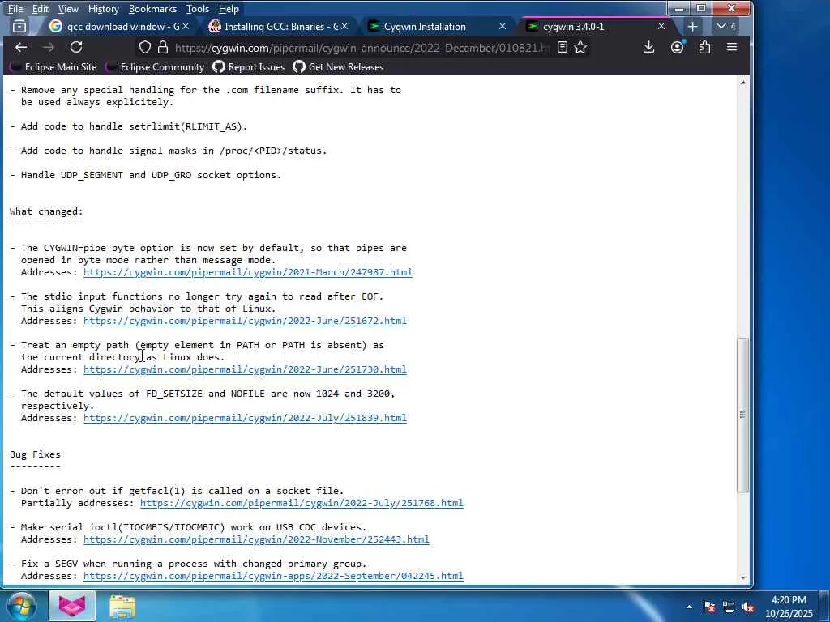
Task: Open Report Issues GitHub bookmark
Action: [x=249, y=67]
